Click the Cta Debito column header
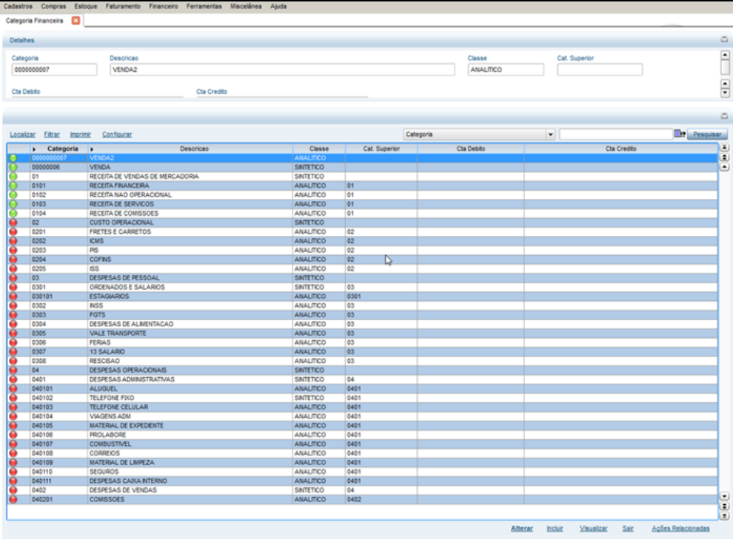Image resolution: width=733 pixels, height=539 pixels. tap(471, 149)
